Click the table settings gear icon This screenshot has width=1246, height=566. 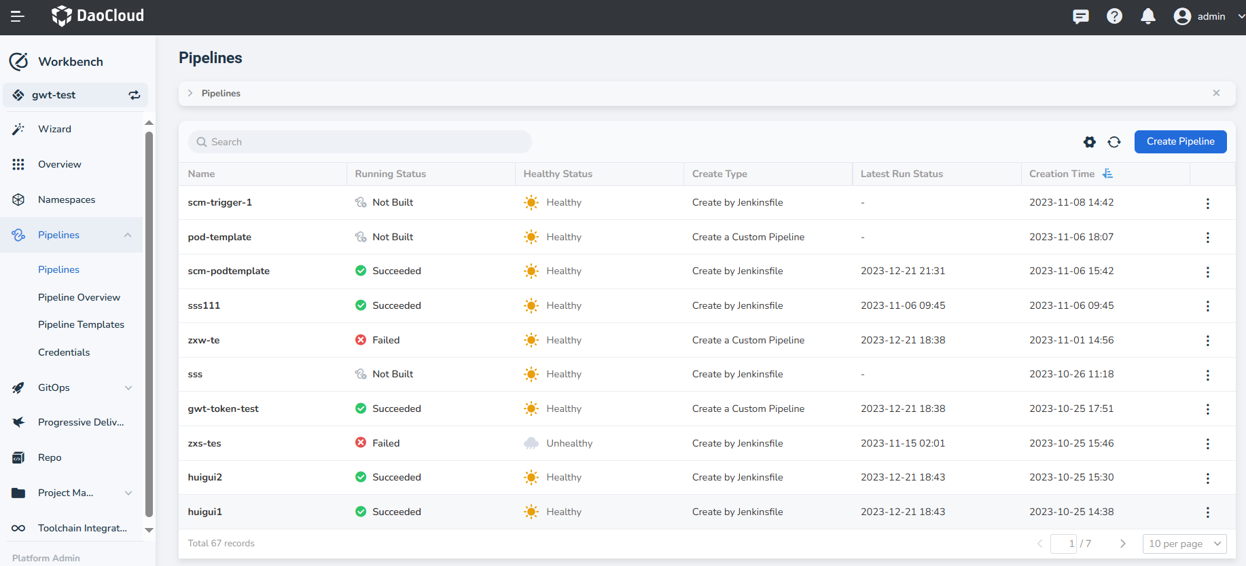point(1089,142)
